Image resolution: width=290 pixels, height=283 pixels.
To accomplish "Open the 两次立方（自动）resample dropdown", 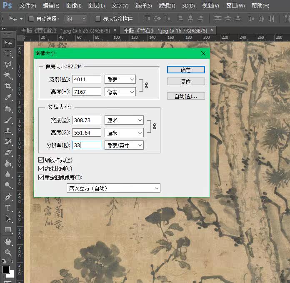I will coord(113,188).
